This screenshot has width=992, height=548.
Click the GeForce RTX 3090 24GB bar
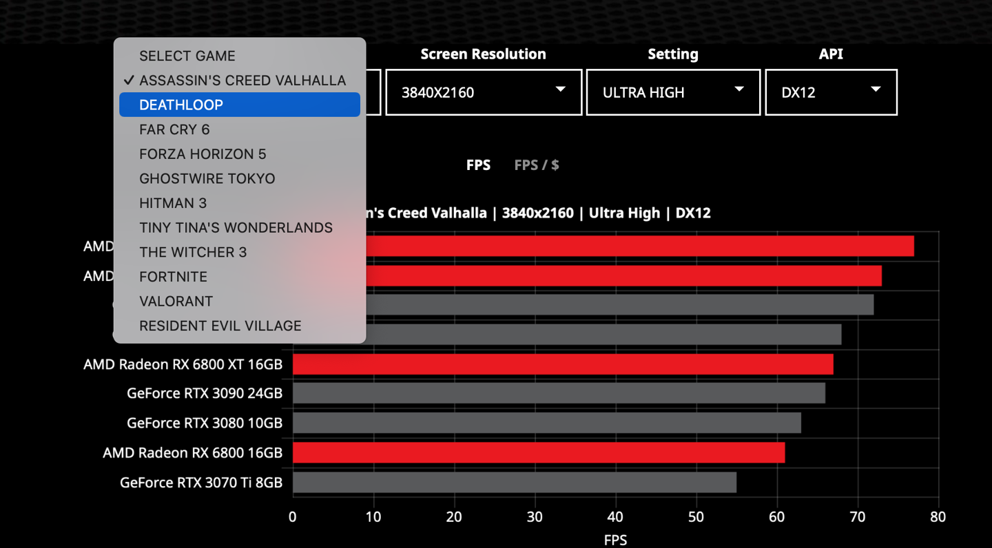coord(559,394)
